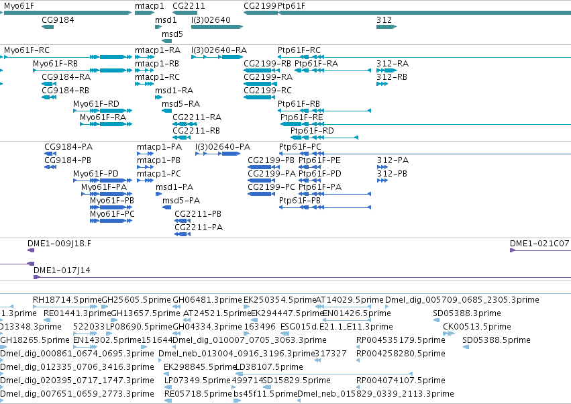Open the DME1-009J18.F clone feature
The height and width of the screenshot is (404, 571).
(x=31, y=250)
